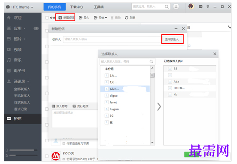This screenshot has width=237, height=164.
Task: Click the right chevron to add selected contact
Action: click(159, 106)
